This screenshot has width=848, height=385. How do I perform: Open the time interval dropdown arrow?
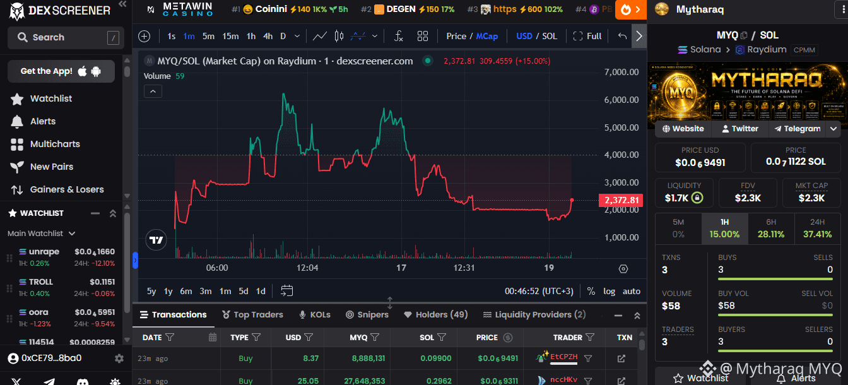click(x=298, y=36)
